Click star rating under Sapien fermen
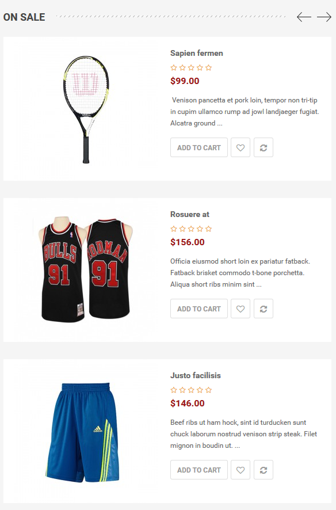Image resolution: width=336 pixels, height=510 pixels. coord(191,68)
